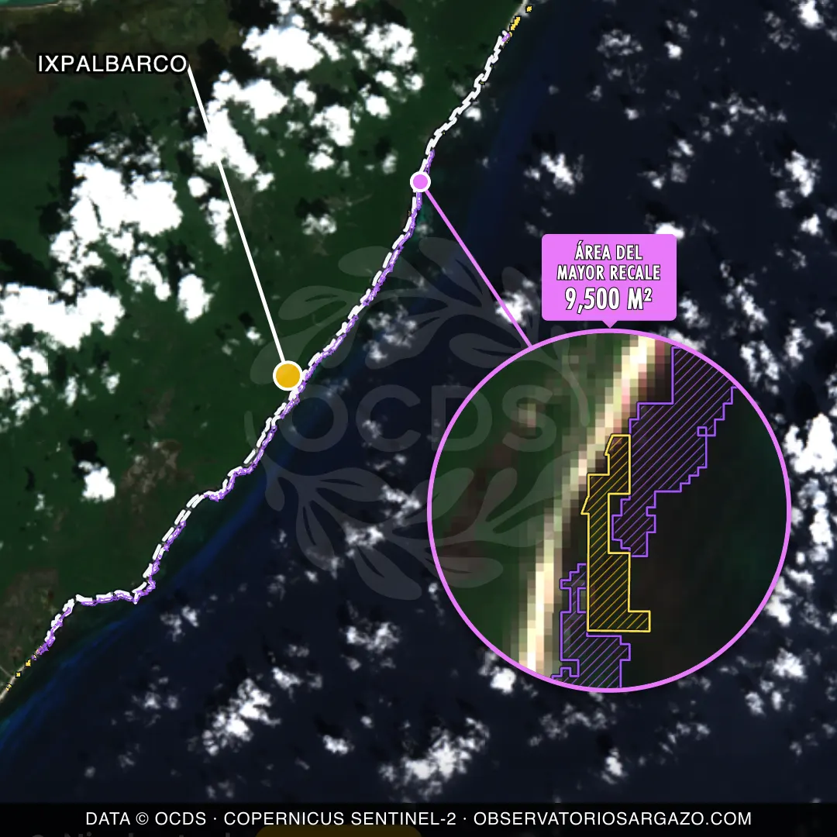Click the "ÁREA DEL MAYOR RECALE" callout
837x837 pixels.
(609, 277)
